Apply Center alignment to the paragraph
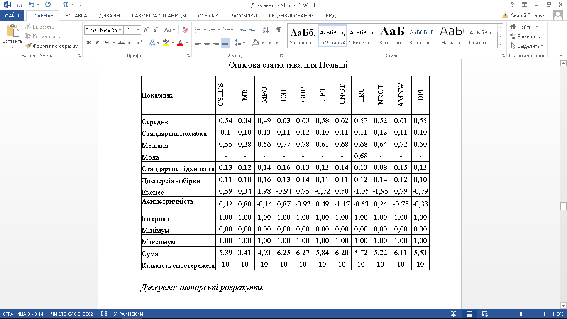The image size is (567, 319). pyautogui.click(x=207, y=43)
